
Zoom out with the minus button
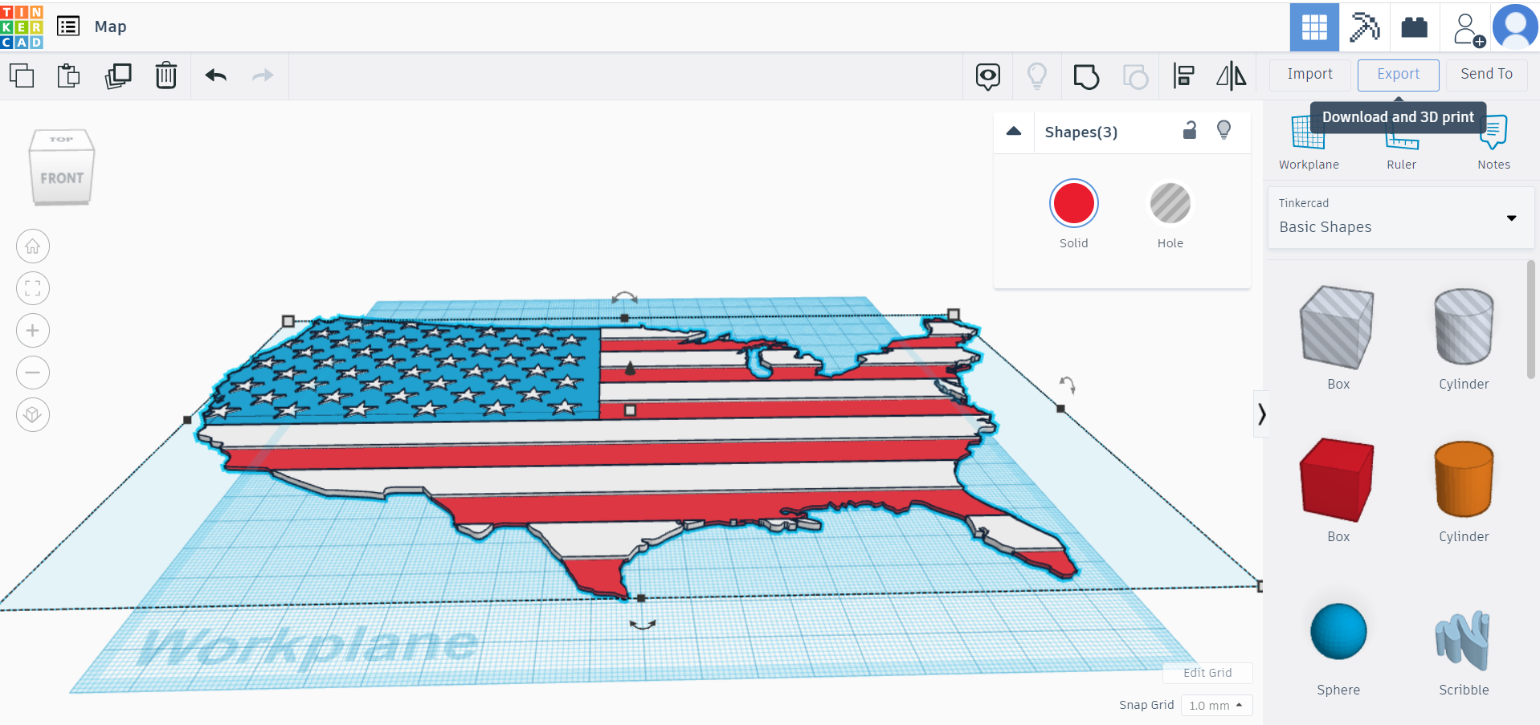pos(33,373)
